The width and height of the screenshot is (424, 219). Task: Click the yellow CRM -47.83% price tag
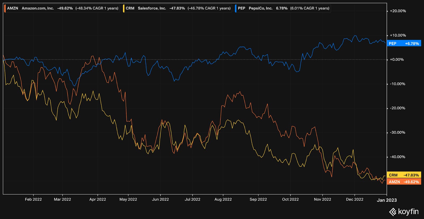click(x=404, y=175)
